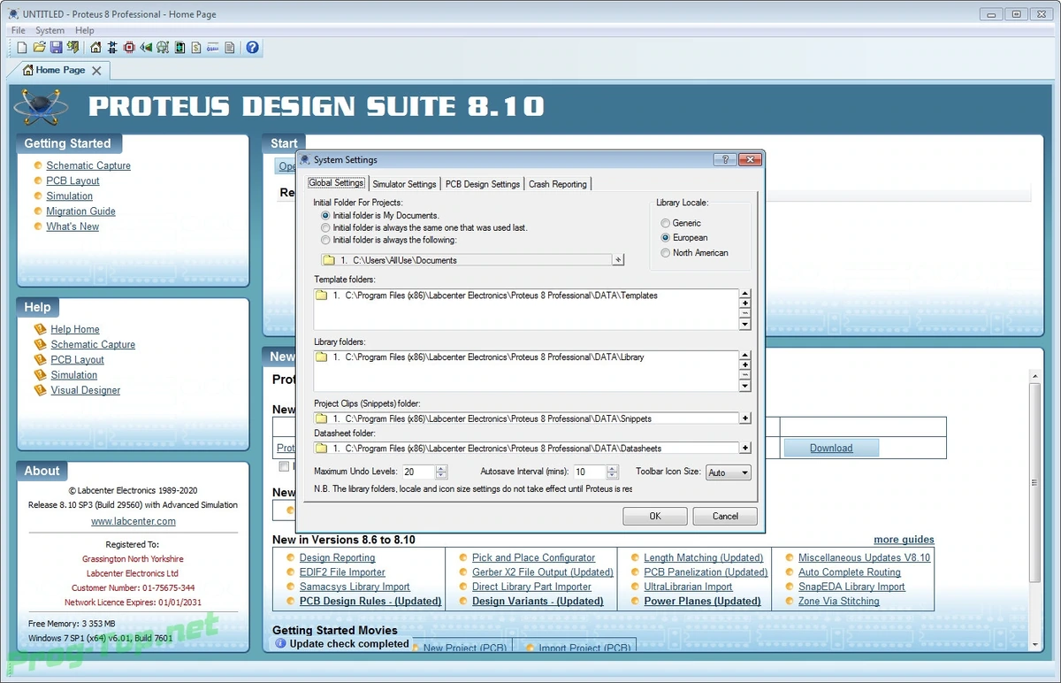Open the Toolbar Icon Size dropdown
The height and width of the screenshot is (683, 1061).
(x=729, y=472)
